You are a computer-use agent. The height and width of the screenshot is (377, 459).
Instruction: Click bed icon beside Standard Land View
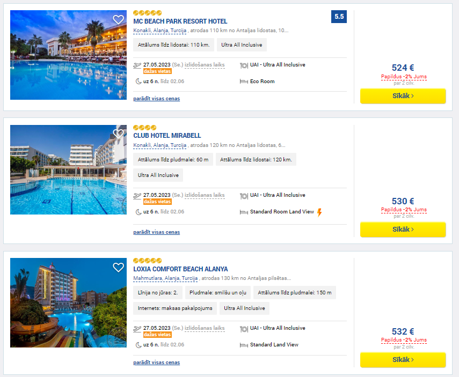tap(244, 345)
